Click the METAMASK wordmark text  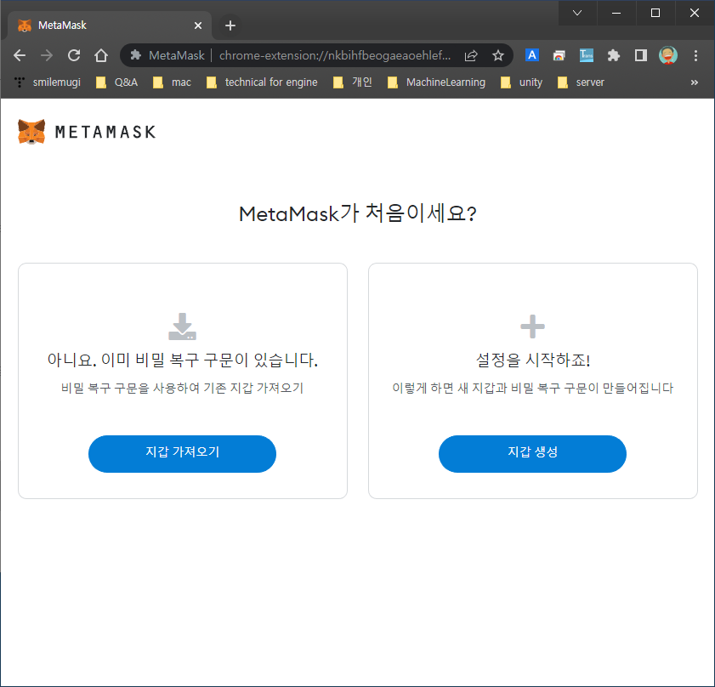coord(105,132)
